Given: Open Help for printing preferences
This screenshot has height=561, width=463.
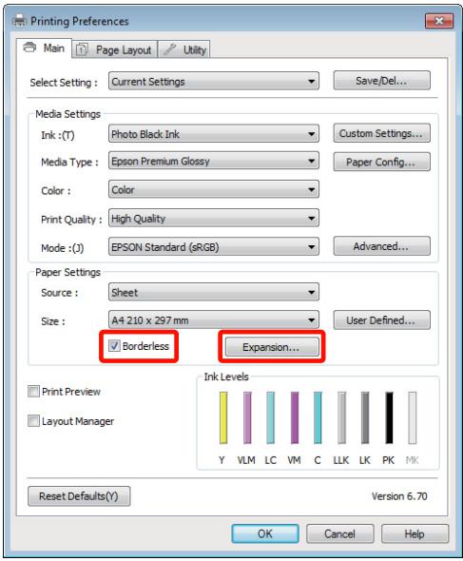Looking at the screenshot, I should click(415, 533).
